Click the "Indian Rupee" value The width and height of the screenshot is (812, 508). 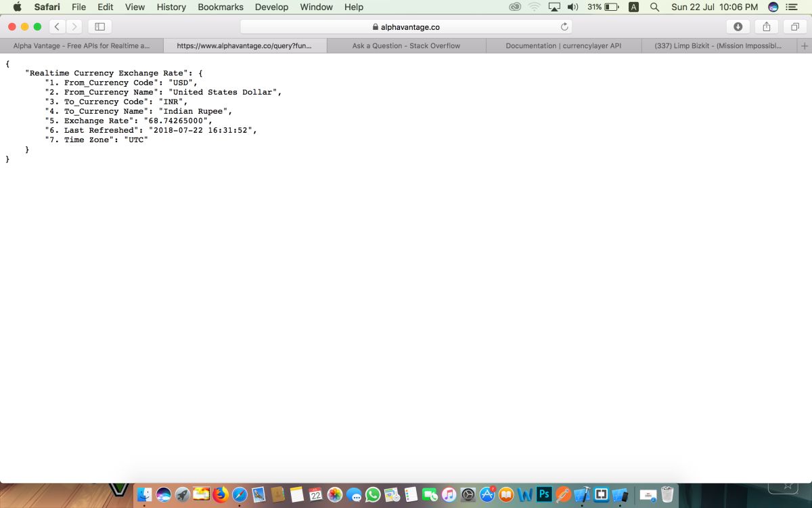[x=193, y=111]
